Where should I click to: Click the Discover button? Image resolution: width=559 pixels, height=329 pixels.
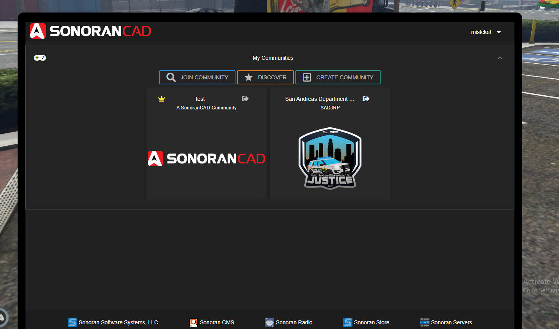(265, 77)
